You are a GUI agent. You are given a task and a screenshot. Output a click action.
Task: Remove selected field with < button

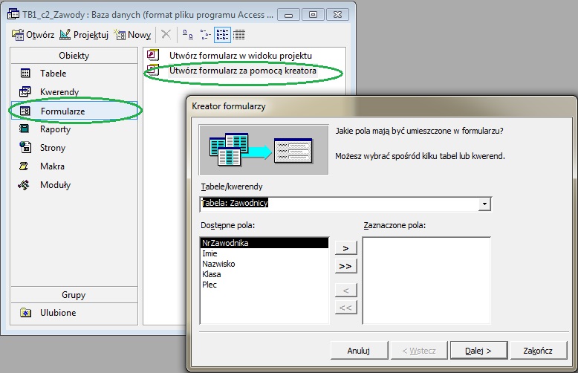click(x=345, y=291)
